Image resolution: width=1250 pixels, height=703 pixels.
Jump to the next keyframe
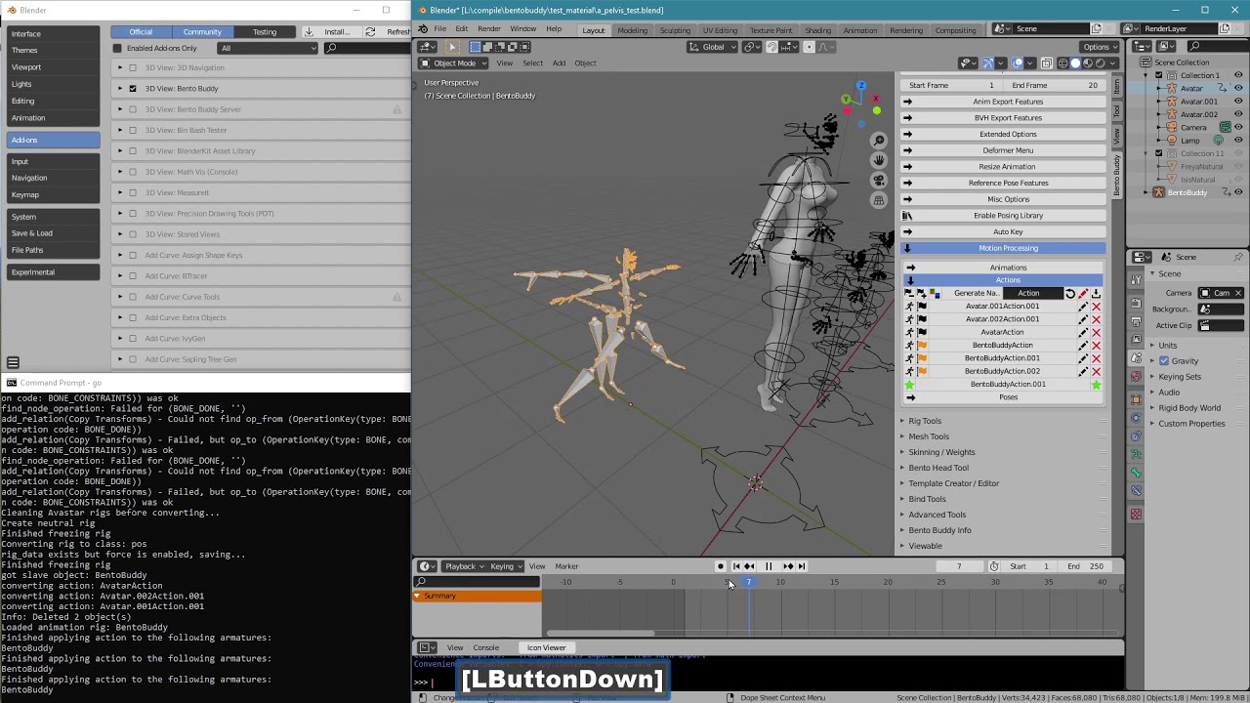(x=788, y=566)
